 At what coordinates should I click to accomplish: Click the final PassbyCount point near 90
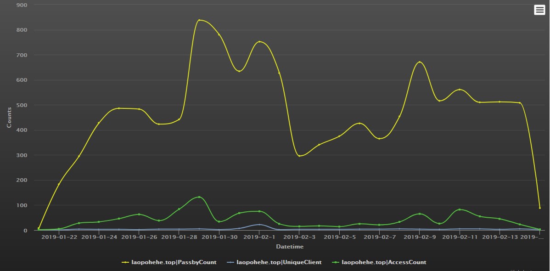pos(540,208)
